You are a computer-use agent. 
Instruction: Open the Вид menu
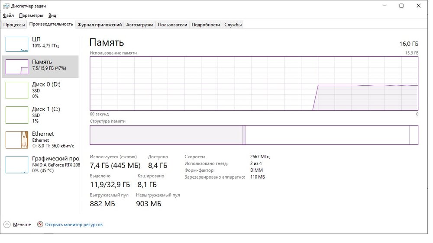point(52,15)
